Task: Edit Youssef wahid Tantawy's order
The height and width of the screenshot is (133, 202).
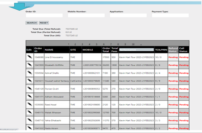Action: pyautogui.click(x=30, y=81)
